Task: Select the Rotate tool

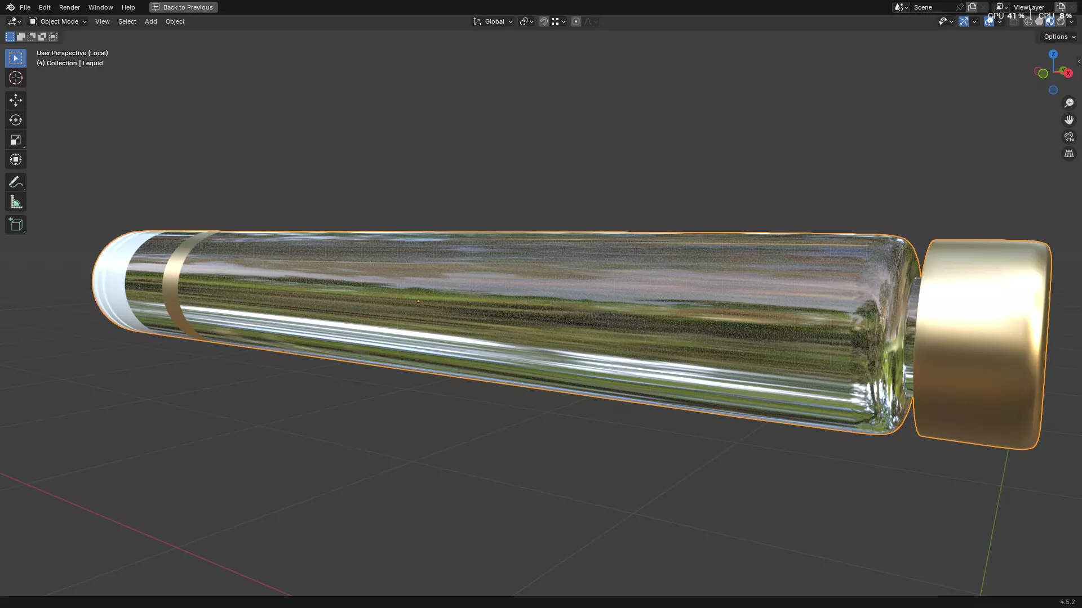Action: tap(15, 120)
